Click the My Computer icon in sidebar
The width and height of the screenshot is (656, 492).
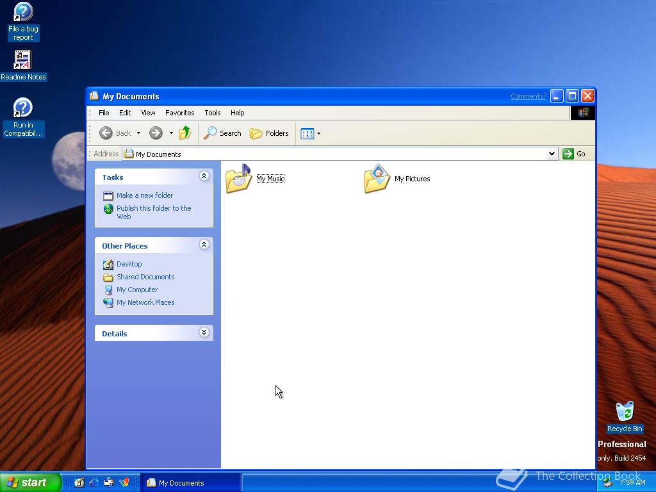pyautogui.click(x=108, y=290)
